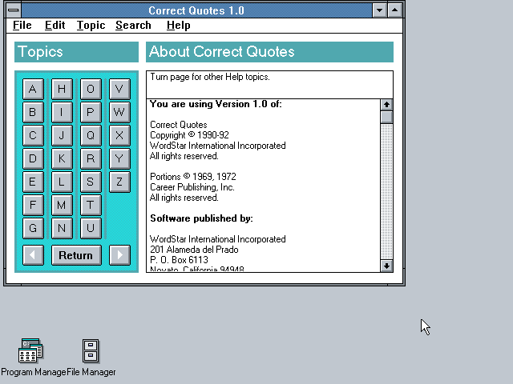This screenshot has height=384, width=513.
Task: Click 'Copyright © 1990-92' line
Action: [x=189, y=135]
